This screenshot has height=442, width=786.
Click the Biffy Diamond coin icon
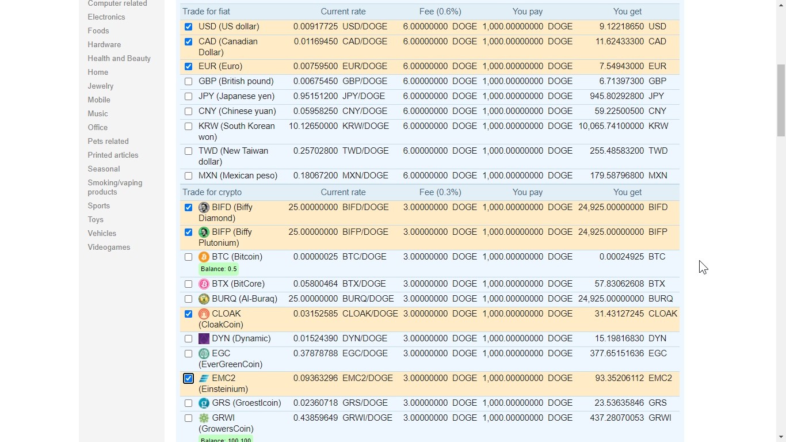204,208
